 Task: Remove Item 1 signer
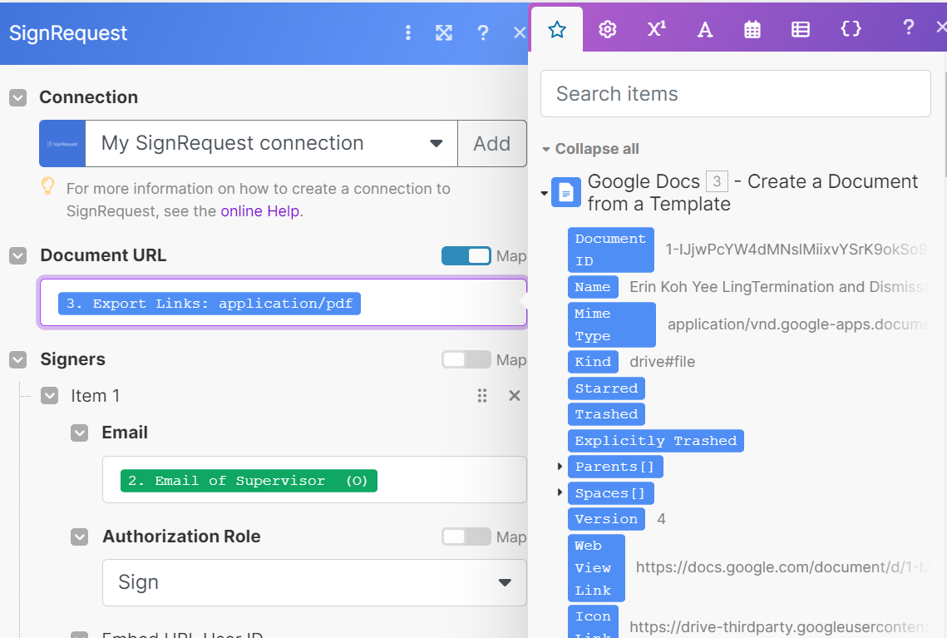[515, 396]
